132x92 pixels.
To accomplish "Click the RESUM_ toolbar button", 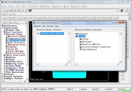I will pyautogui.click(x=12, y=18).
